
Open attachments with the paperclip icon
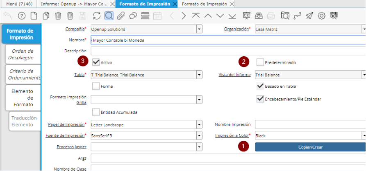[x=120, y=16]
